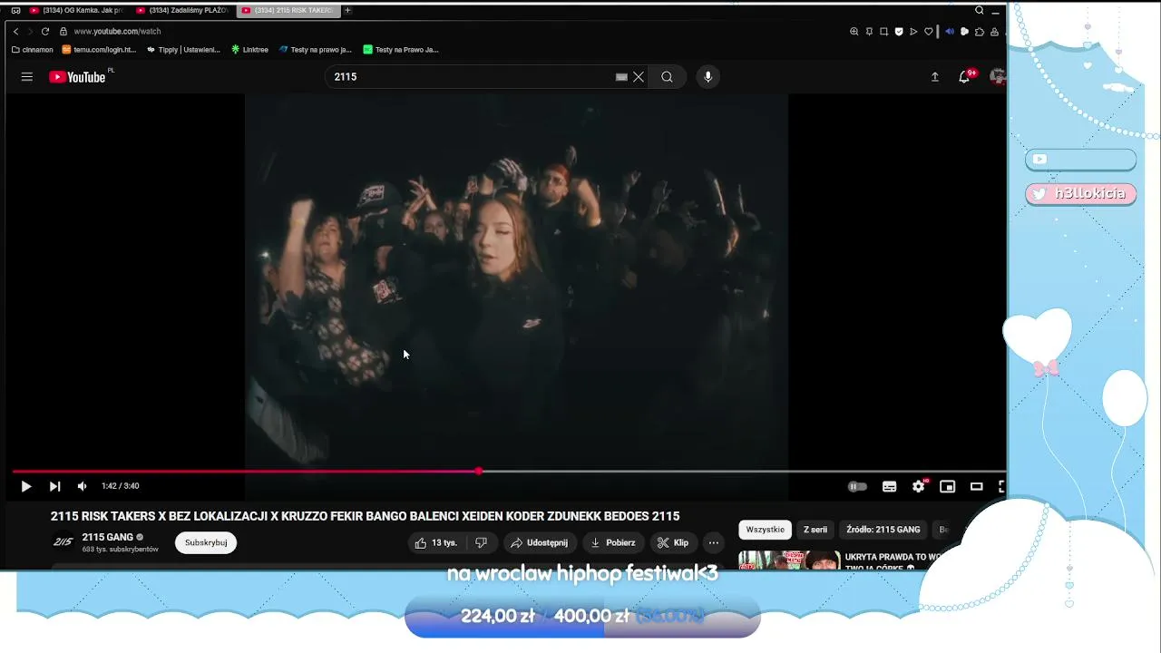
Task: Download the video with Pobierz
Action: point(613,542)
